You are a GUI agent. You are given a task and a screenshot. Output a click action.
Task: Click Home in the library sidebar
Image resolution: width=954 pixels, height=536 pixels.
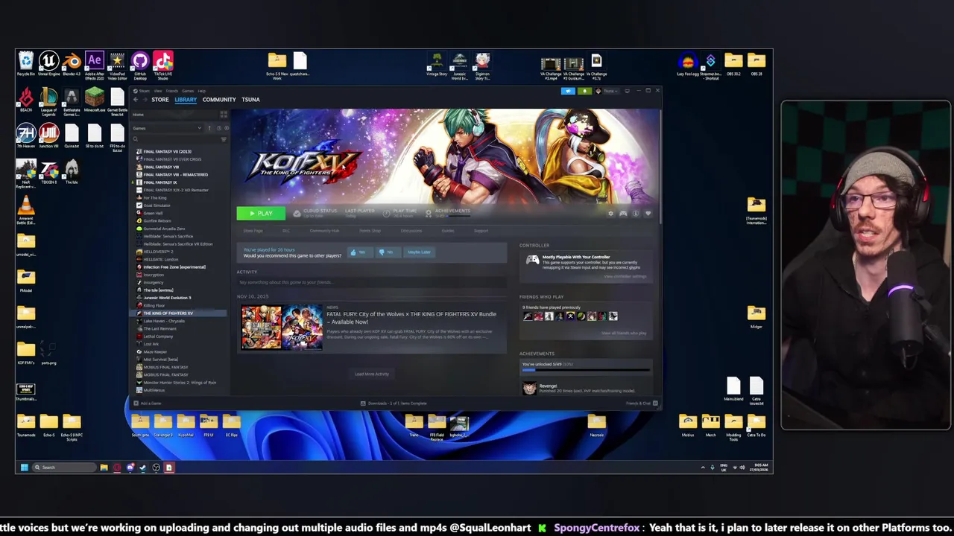point(138,115)
